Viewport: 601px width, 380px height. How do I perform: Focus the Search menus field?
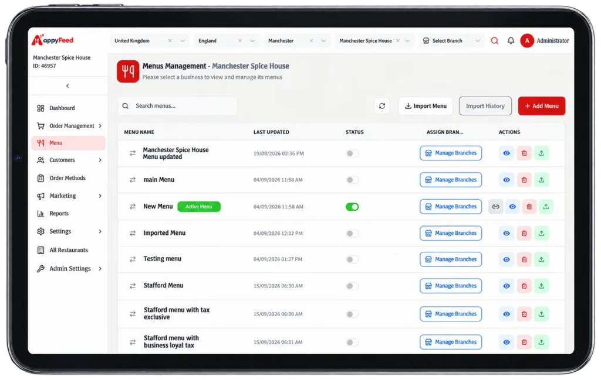tap(177, 106)
